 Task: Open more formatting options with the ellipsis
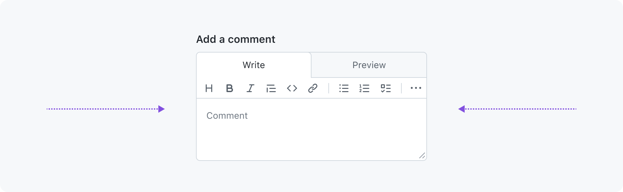pos(416,88)
